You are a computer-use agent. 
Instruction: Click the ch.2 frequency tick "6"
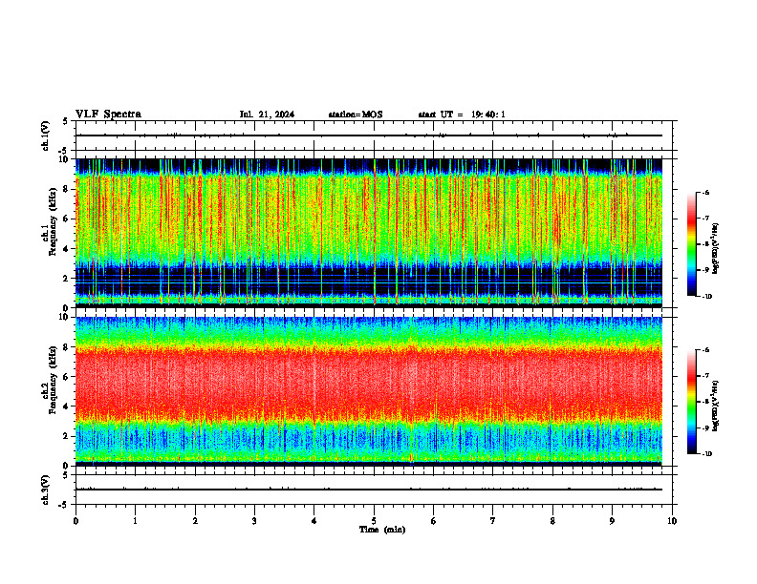tap(67, 376)
